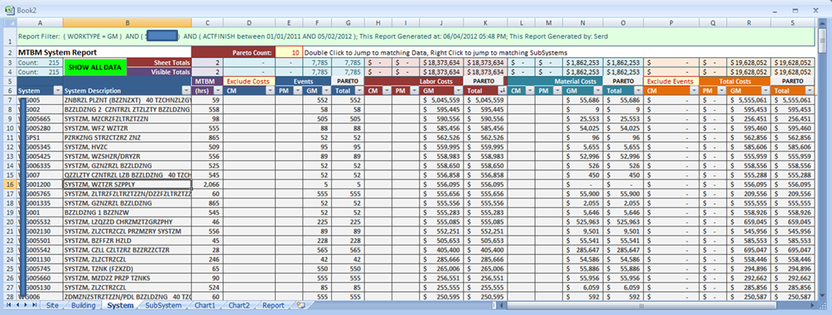Viewport: 832px width, 315px height.
Task: Click the green SHOW ALL DATA button
Action: click(95, 67)
